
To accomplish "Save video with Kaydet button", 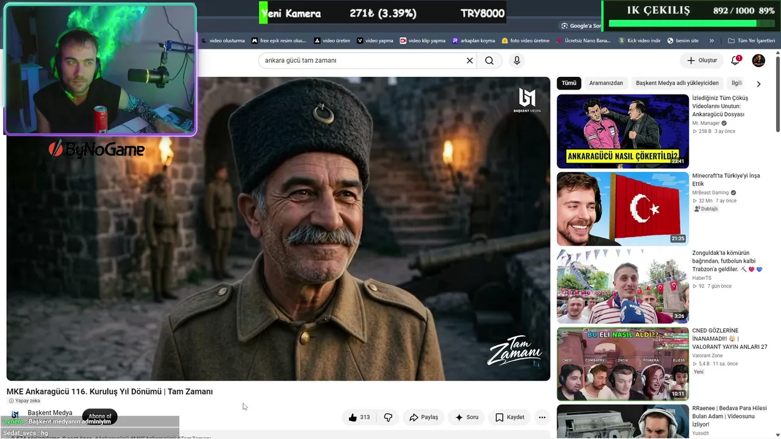I will coord(509,418).
